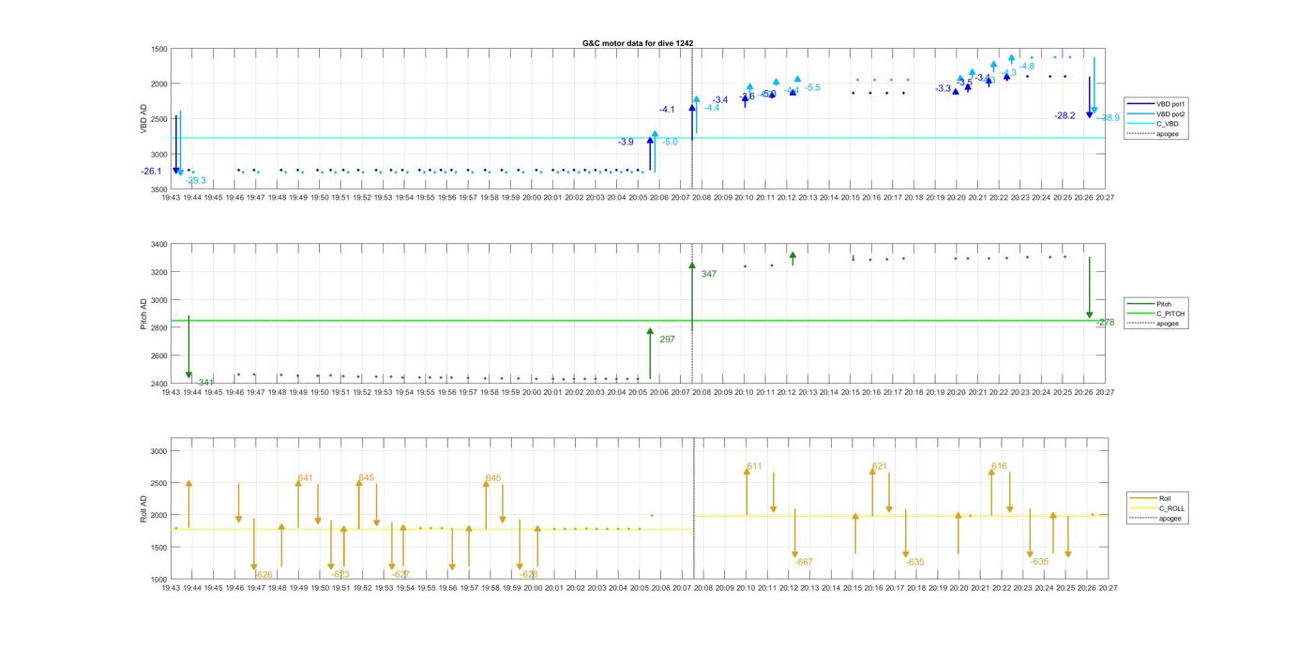Image resolution: width=1313 pixels, height=650 pixels.
Task: Click the '-623' label in the Roll plot
Action: [340, 574]
